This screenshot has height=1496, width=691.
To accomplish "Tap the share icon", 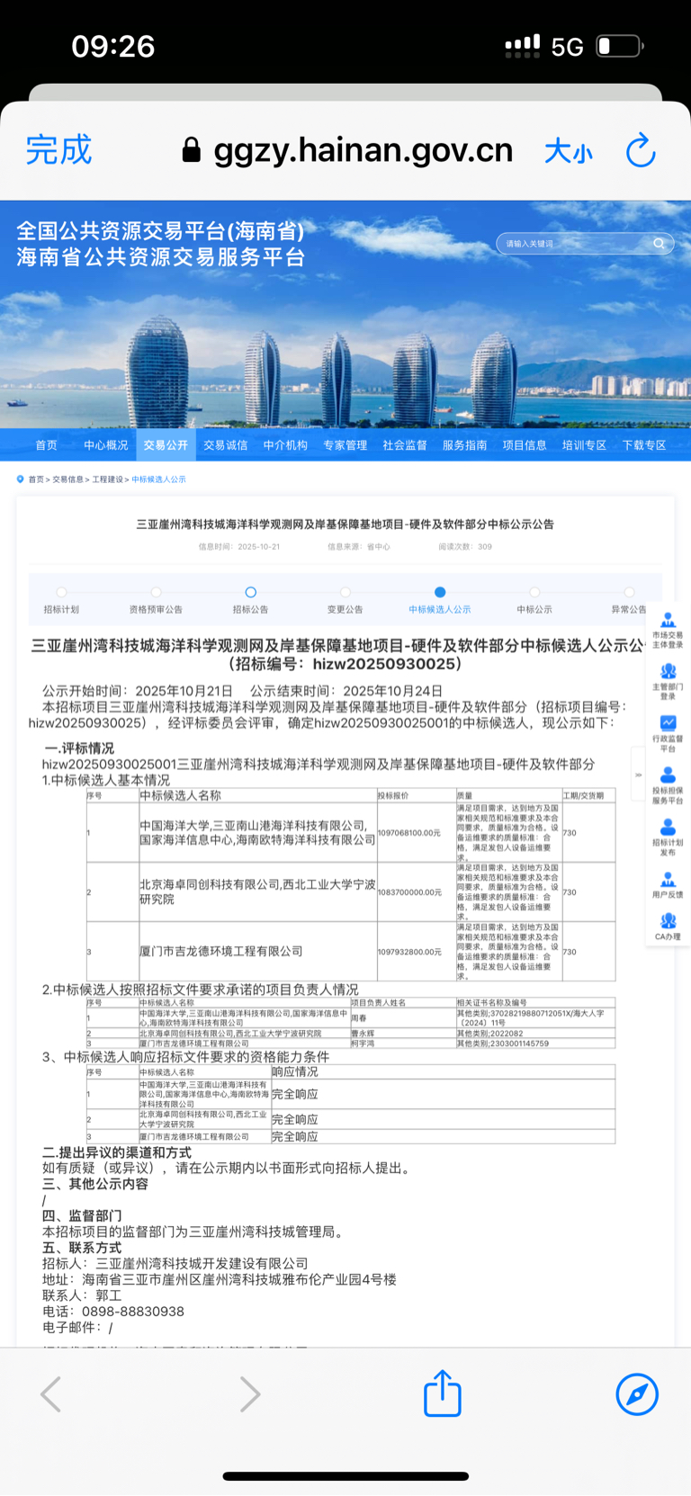I will tap(443, 1393).
